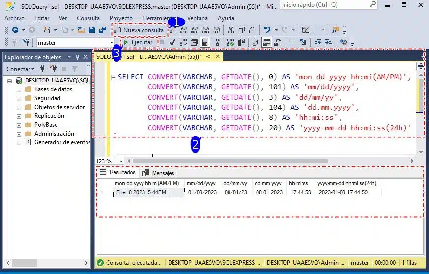Click the Parse query checkmark icon
The height and width of the screenshot is (274, 429).
[172, 43]
